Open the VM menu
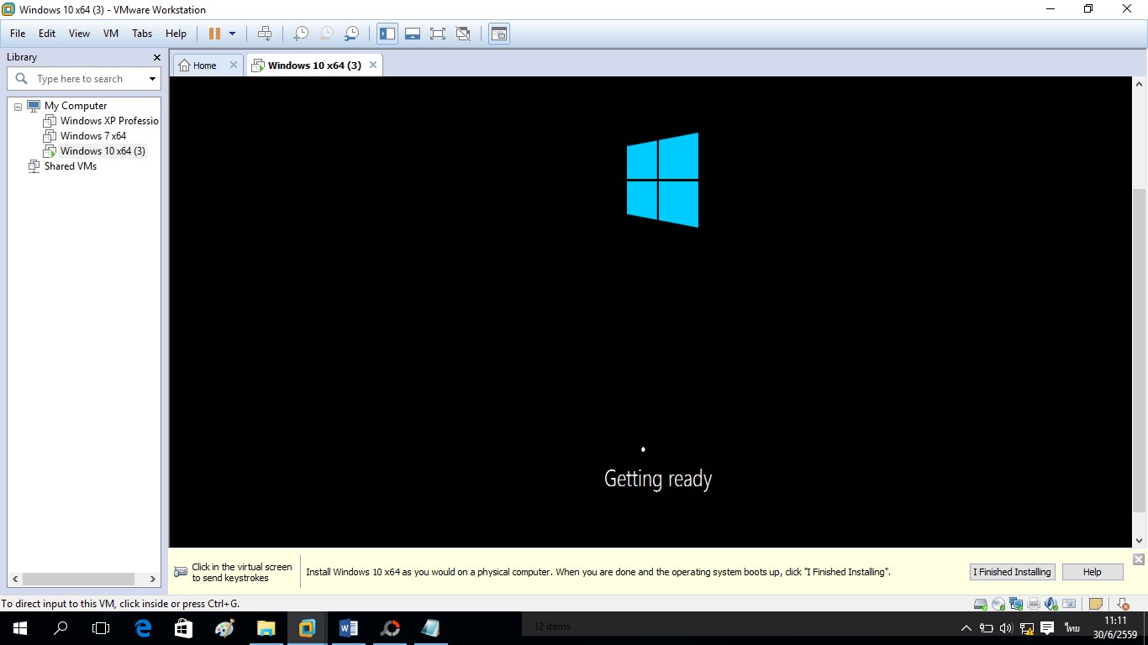Screen dimensions: 1148x645 (x=111, y=34)
